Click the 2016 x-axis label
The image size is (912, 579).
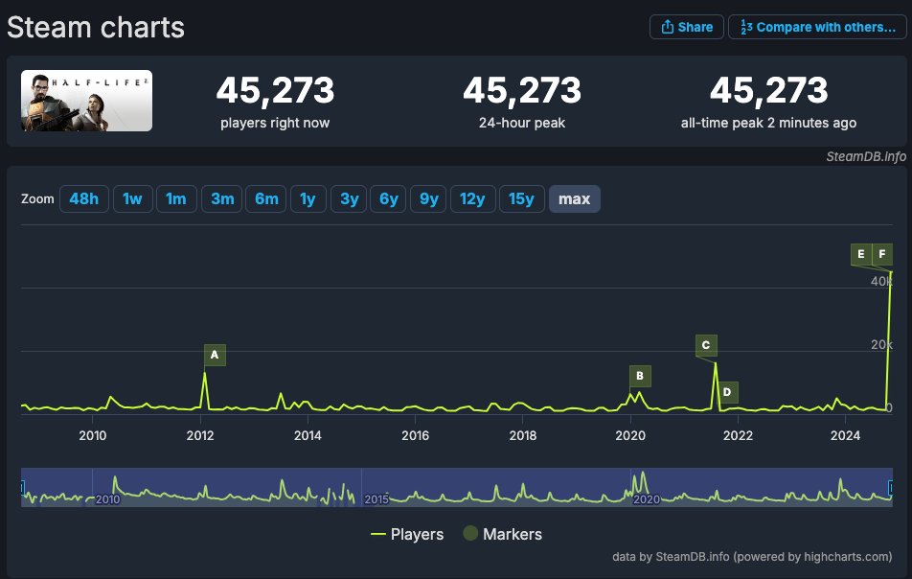(x=416, y=435)
